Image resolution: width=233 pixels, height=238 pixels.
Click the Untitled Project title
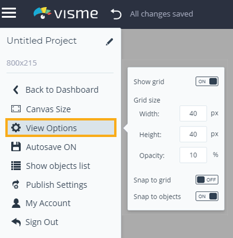41,41
